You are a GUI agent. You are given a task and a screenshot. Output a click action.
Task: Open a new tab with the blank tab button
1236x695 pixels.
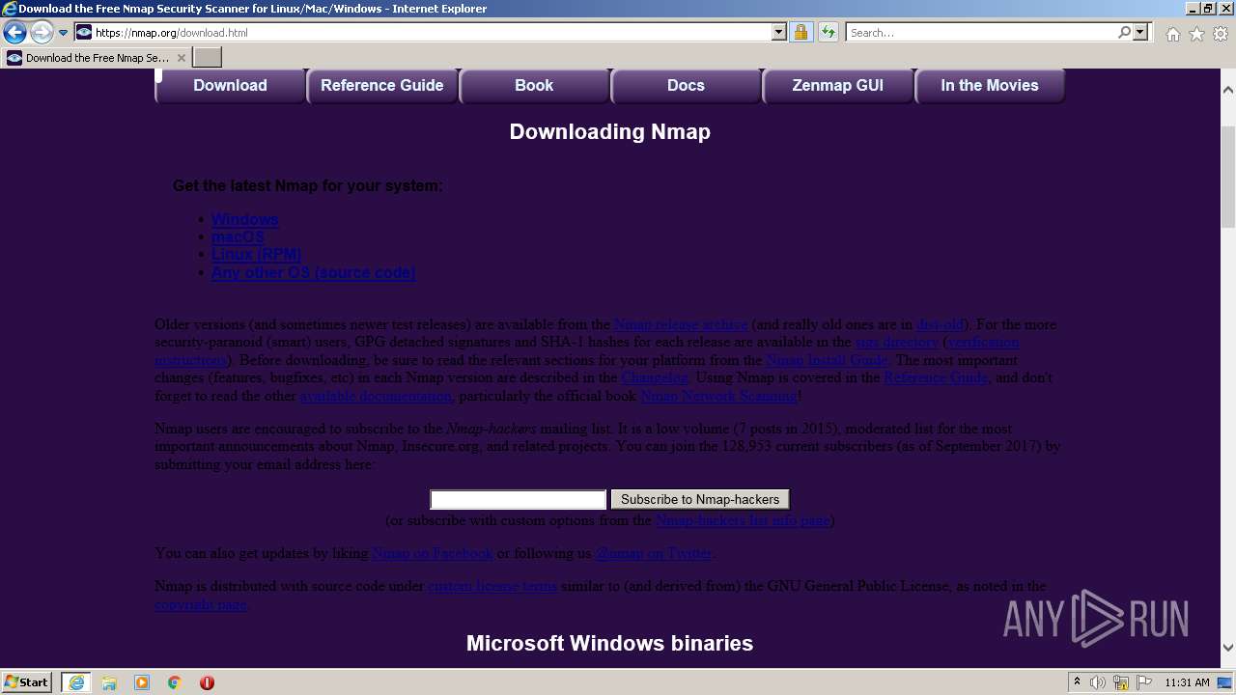(x=207, y=58)
